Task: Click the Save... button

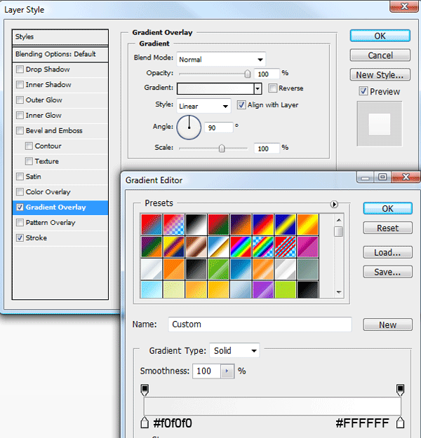Action: pos(387,272)
